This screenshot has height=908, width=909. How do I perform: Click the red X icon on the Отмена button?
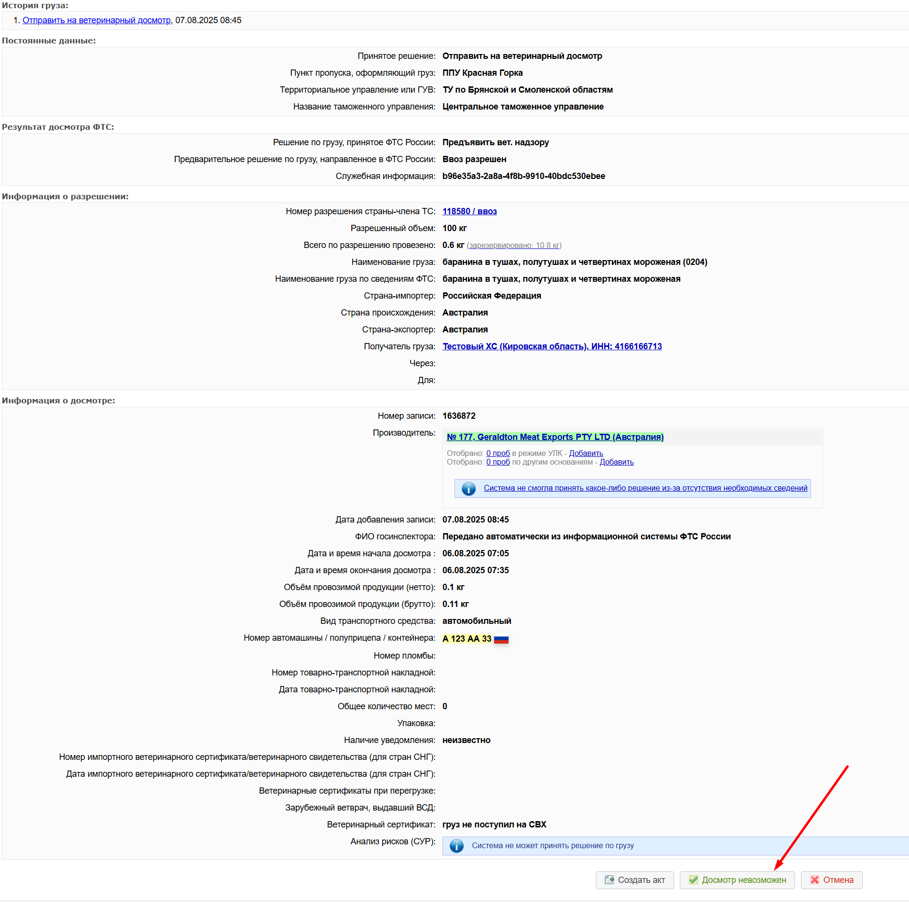pyautogui.click(x=814, y=880)
